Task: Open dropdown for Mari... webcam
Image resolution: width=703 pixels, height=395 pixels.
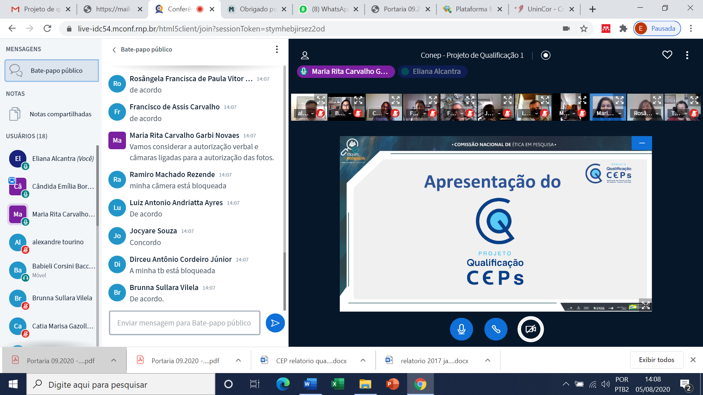Action: tap(609, 113)
